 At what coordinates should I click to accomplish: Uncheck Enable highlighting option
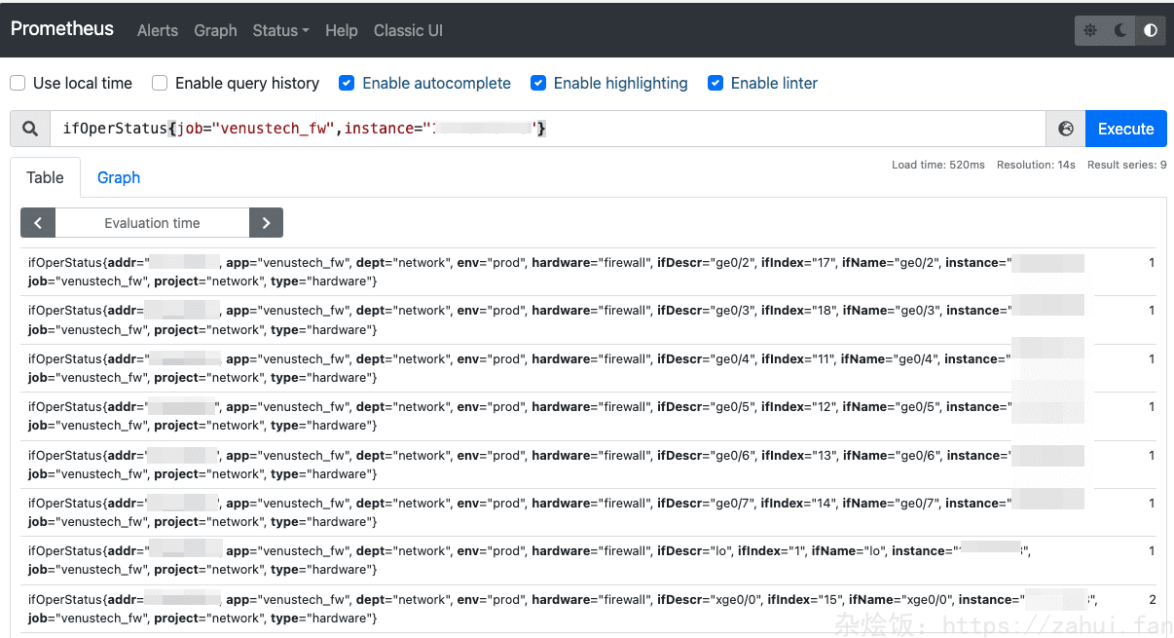(538, 84)
